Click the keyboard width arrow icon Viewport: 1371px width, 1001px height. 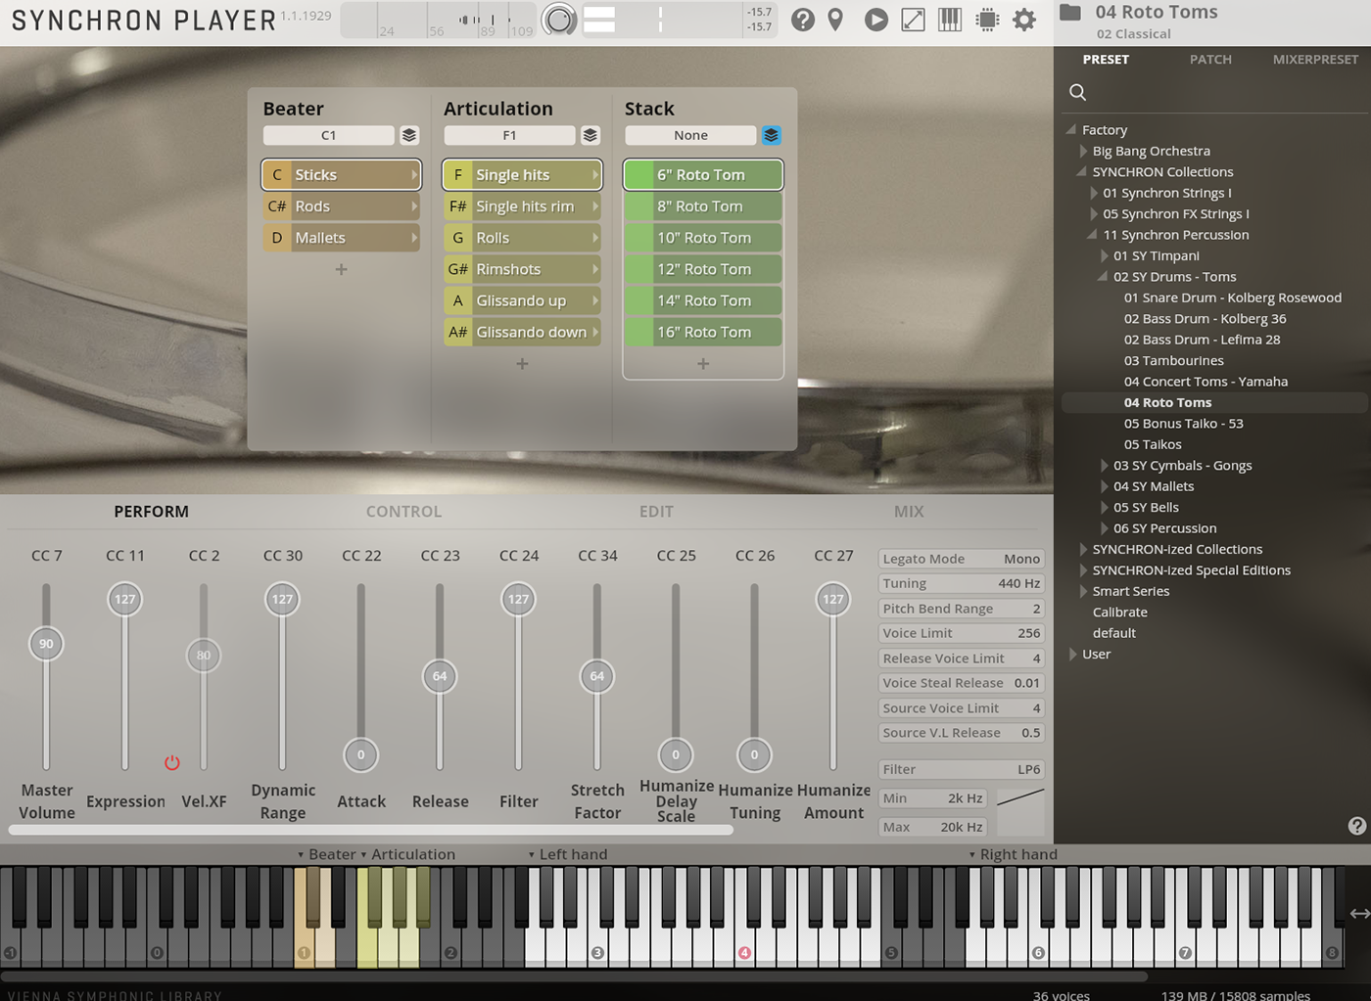click(1360, 913)
